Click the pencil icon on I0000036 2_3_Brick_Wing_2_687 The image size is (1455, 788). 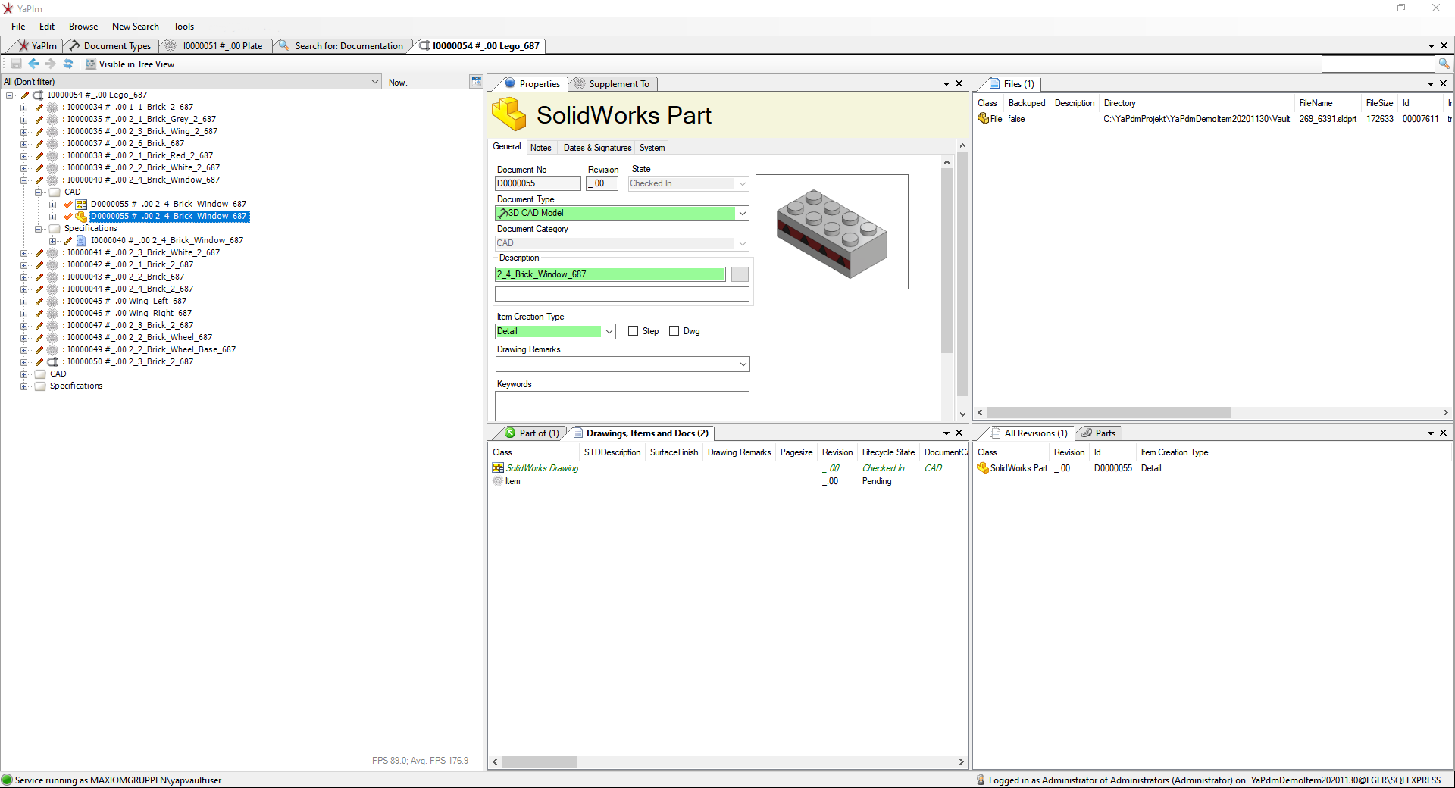pos(39,132)
